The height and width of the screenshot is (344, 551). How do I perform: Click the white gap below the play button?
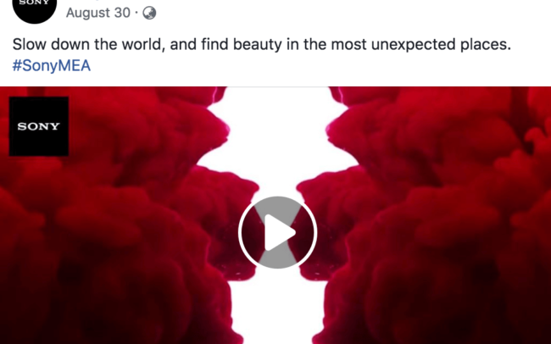pyautogui.click(x=277, y=309)
